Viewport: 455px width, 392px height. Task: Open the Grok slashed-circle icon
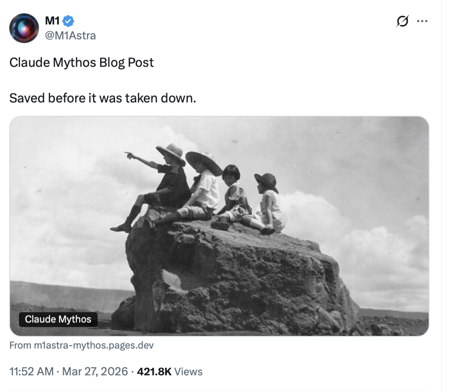[402, 21]
